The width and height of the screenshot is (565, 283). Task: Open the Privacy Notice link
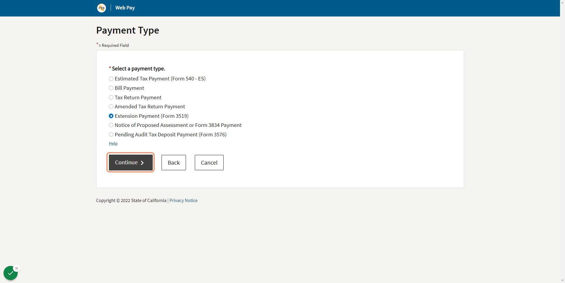(183, 201)
